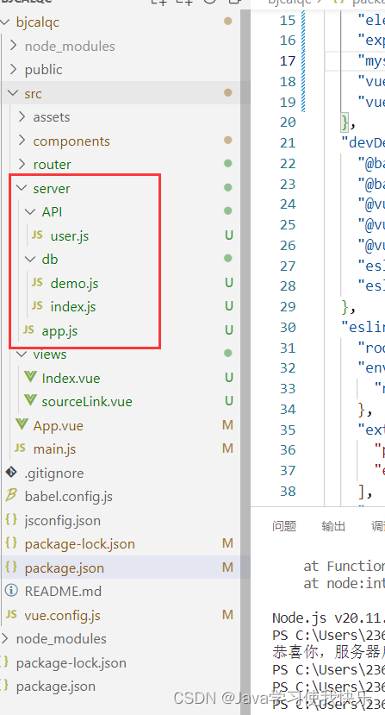Click line number 17 in the editor
This screenshot has width=385, height=715.
tap(288, 60)
